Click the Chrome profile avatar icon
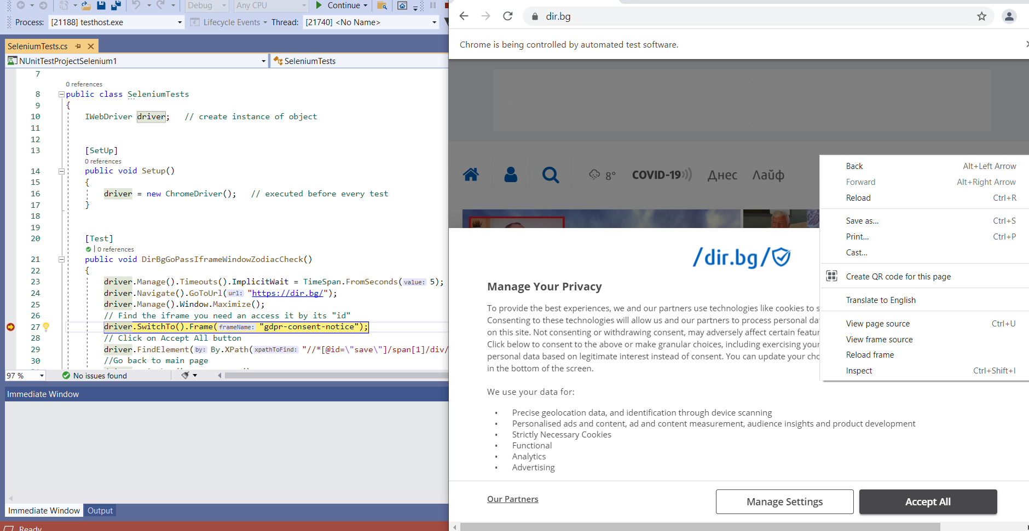1029x531 pixels. click(1009, 16)
